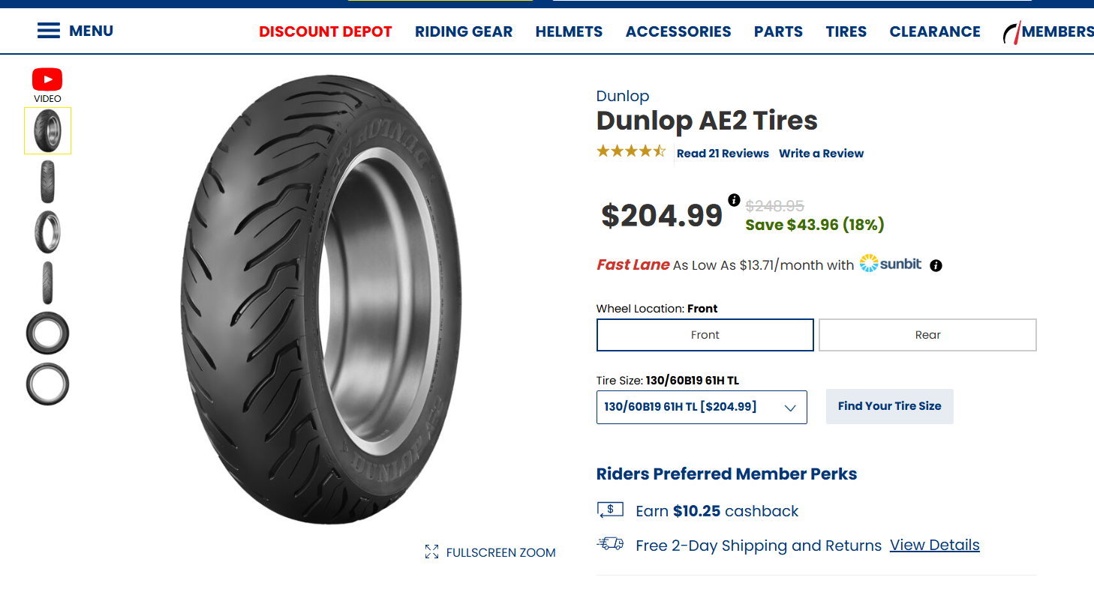Click the Members logo icon
This screenshot has width=1094, height=592.
[x=1011, y=32]
